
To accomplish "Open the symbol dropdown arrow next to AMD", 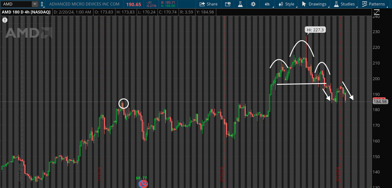I will coord(34,4).
